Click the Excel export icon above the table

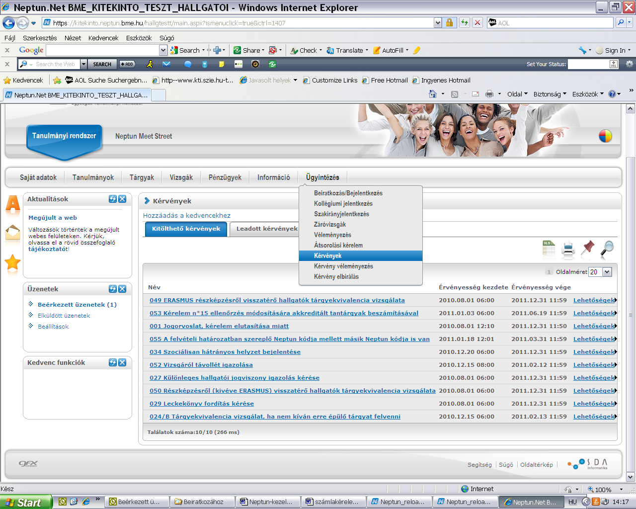click(549, 249)
